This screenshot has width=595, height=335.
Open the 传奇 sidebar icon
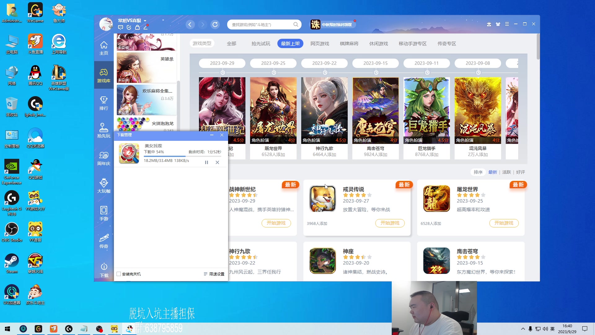pos(104,241)
